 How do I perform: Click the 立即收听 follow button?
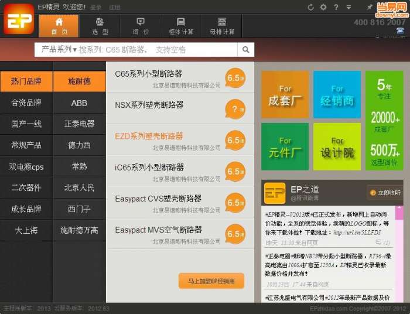385,193
